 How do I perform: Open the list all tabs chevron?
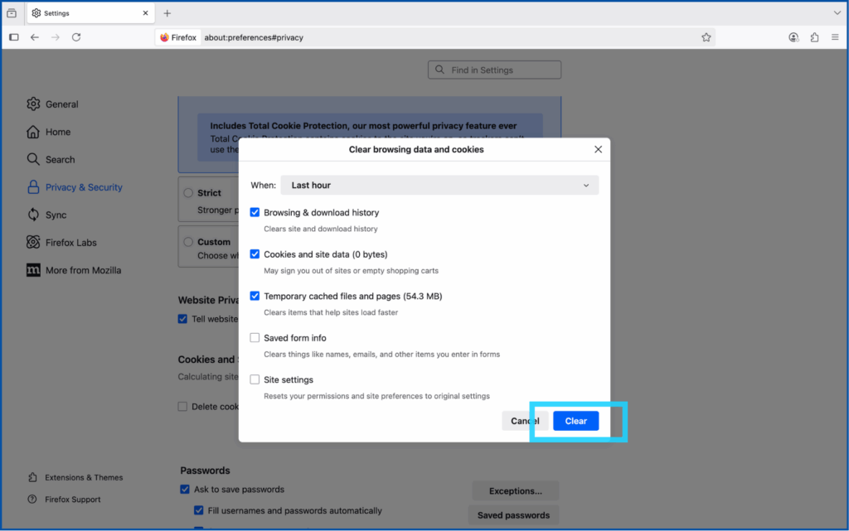(837, 13)
